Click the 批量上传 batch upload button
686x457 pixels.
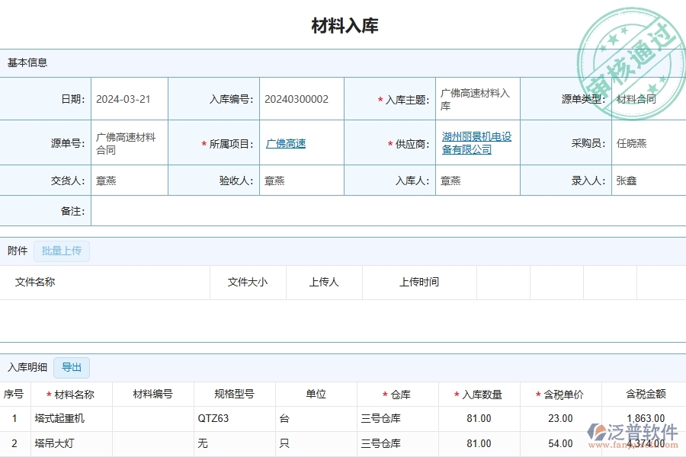point(62,251)
